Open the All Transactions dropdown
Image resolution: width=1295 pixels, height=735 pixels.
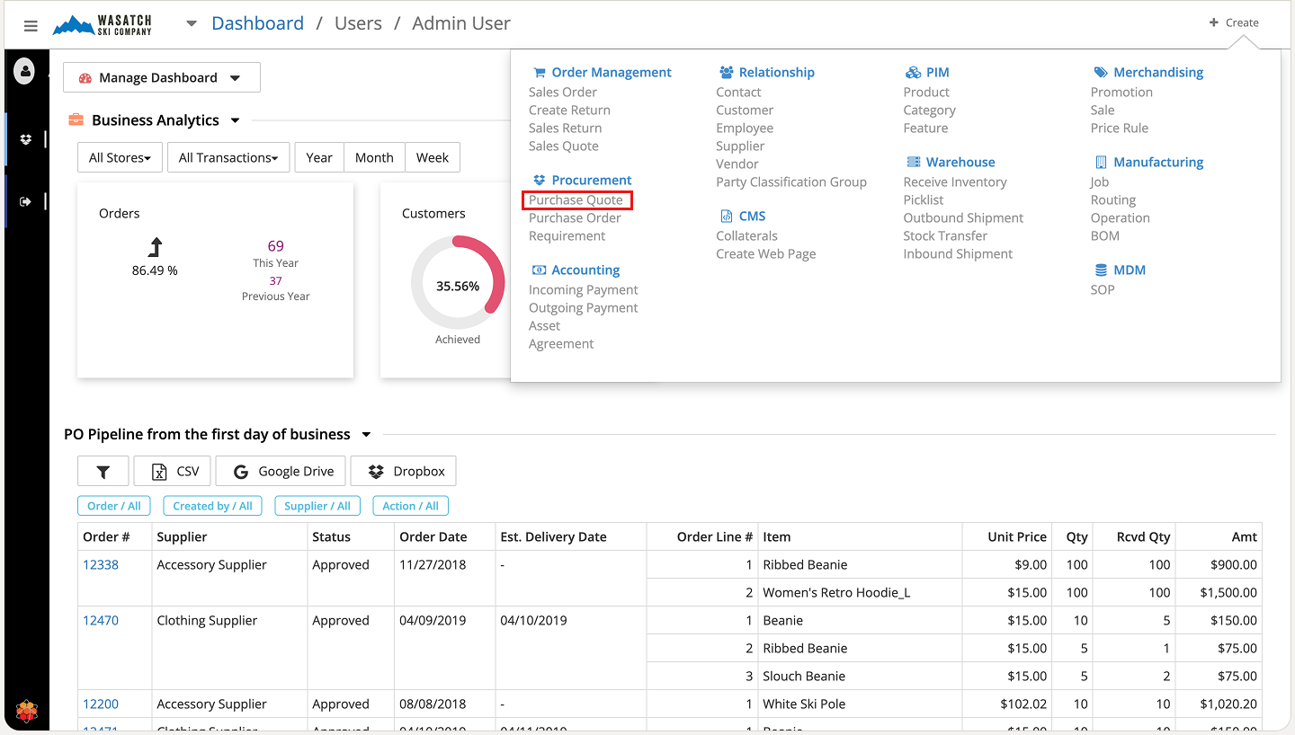228,157
